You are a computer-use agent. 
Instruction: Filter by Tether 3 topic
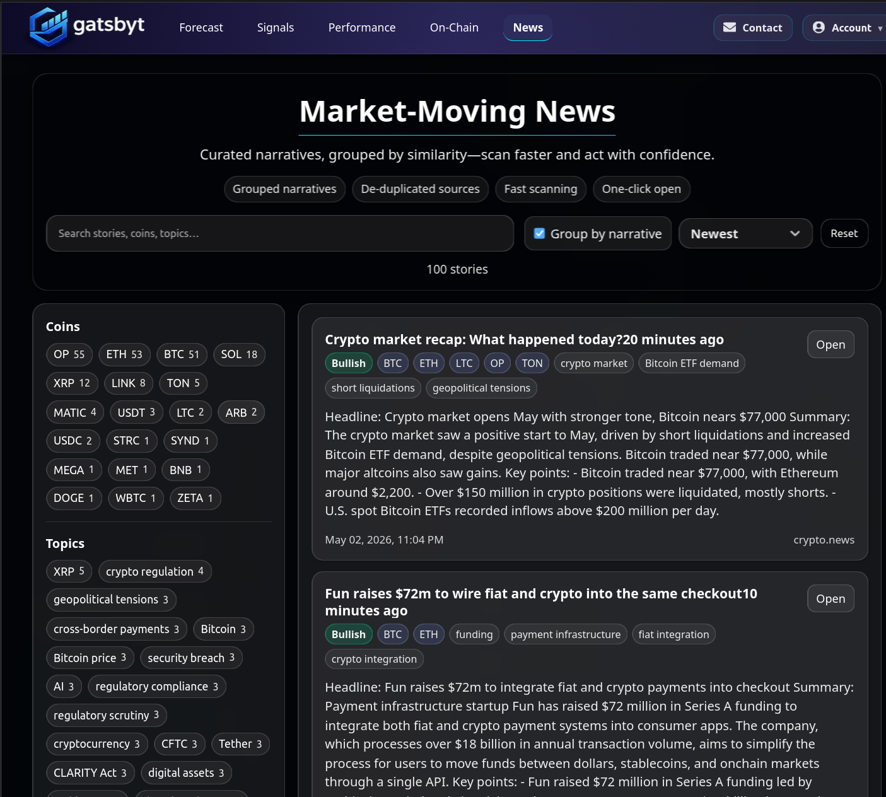point(241,744)
